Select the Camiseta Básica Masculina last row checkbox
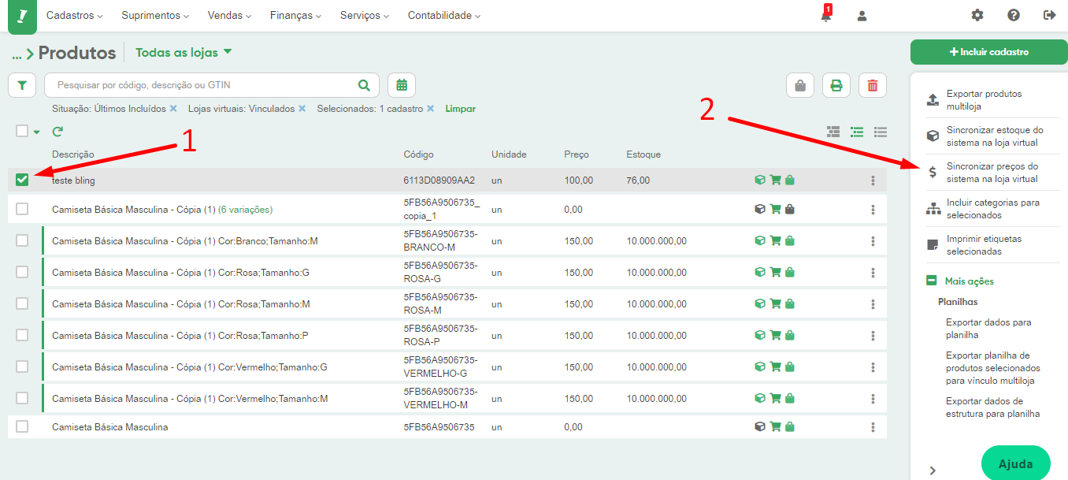This screenshot has width=1068, height=480. click(22, 426)
